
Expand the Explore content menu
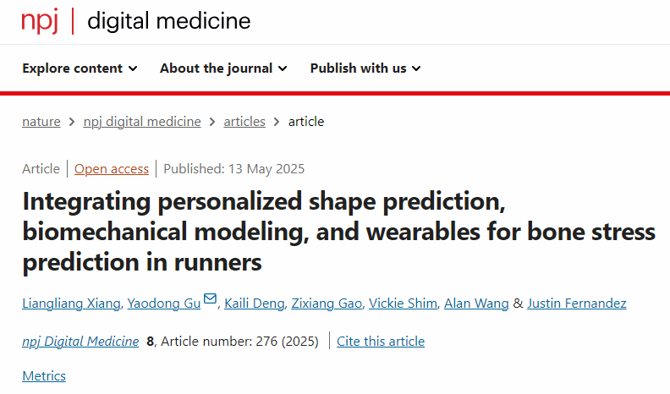(x=80, y=68)
